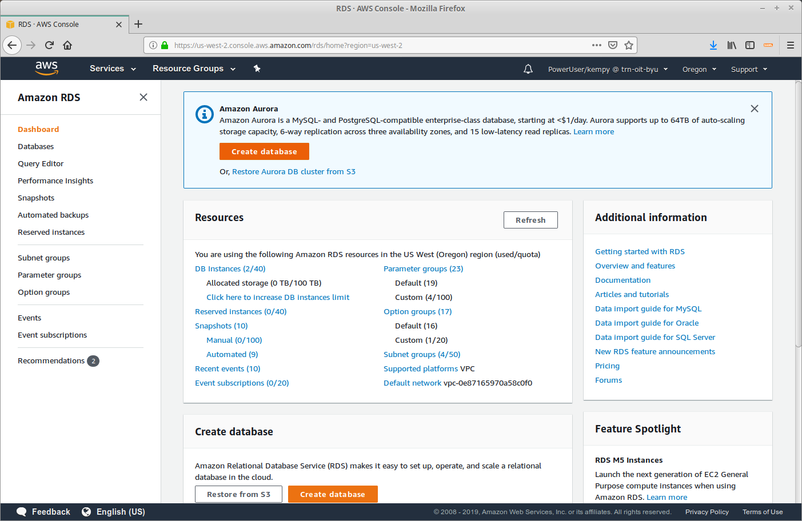Save page to Pocket icon
The image size is (802, 521).
click(613, 45)
